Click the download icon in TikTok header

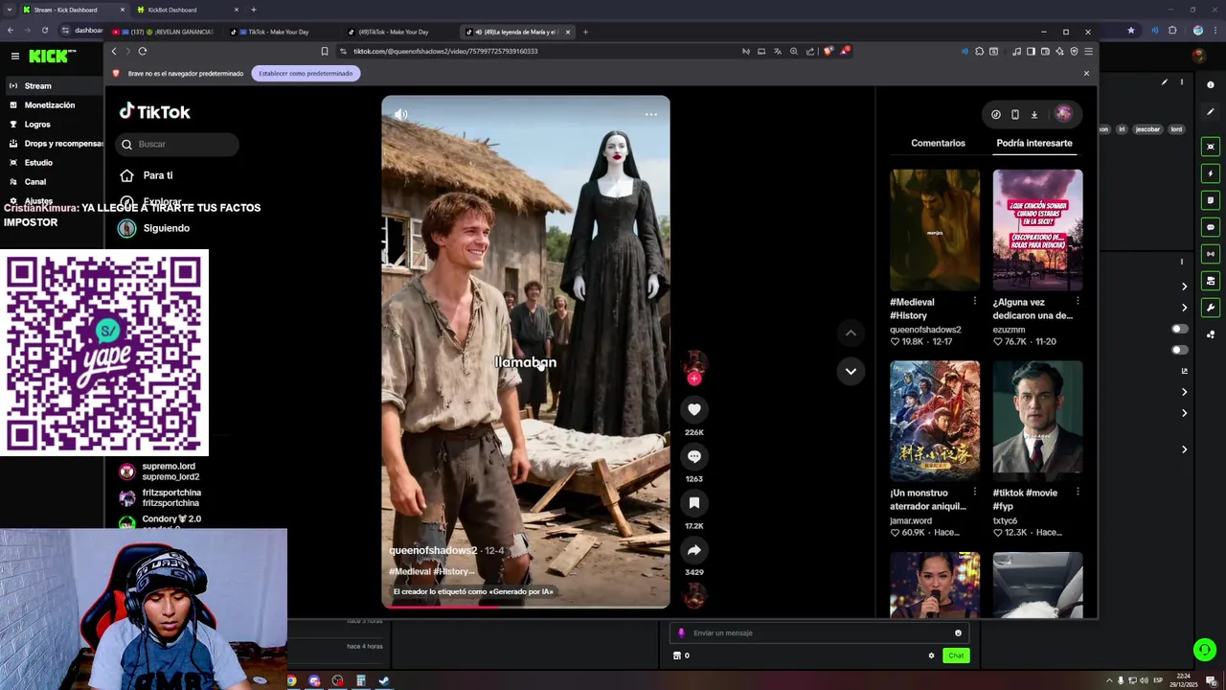coord(1034,114)
